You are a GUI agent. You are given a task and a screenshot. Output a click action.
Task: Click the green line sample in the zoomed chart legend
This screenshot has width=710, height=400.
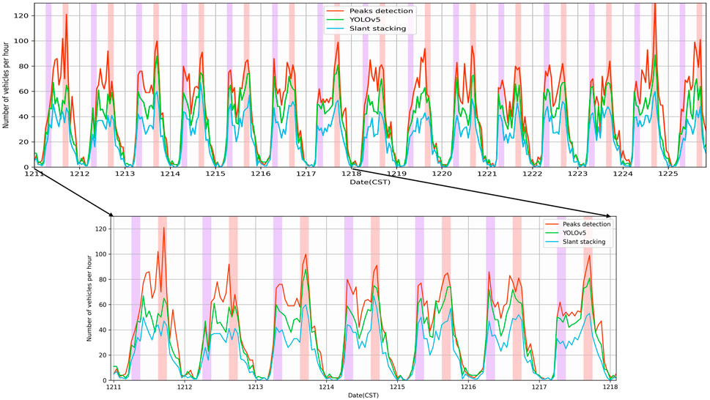[552, 232]
